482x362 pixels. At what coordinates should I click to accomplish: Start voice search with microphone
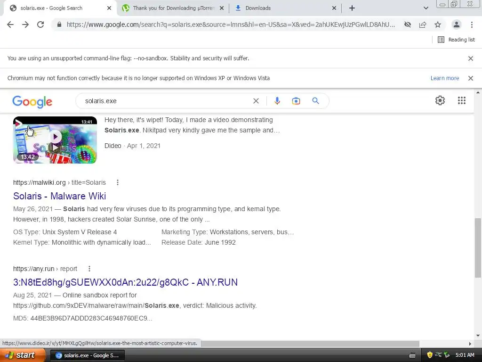pos(277,101)
